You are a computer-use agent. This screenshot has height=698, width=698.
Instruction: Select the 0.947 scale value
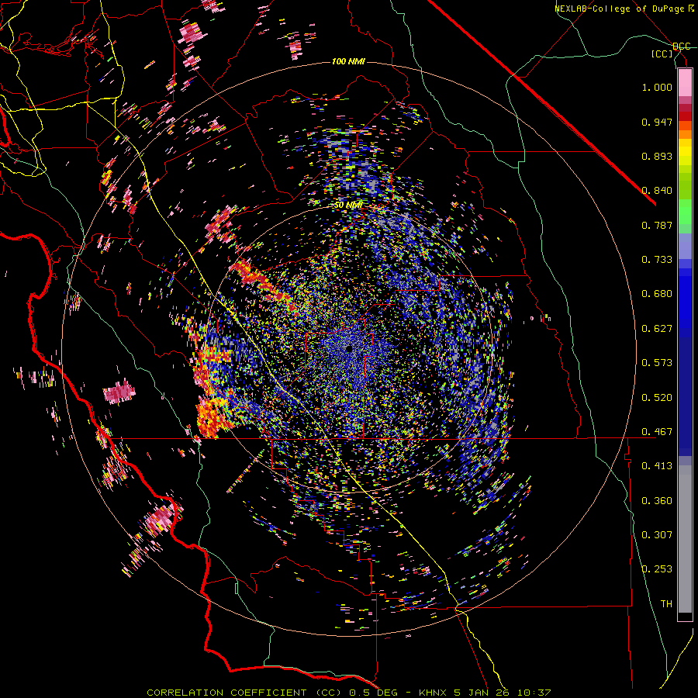point(657,122)
